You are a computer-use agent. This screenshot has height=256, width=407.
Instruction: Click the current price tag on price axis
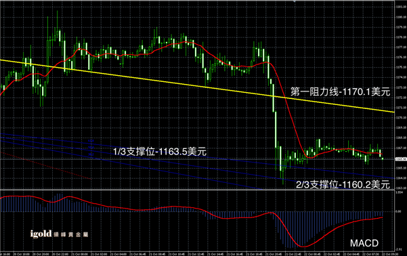401,159
